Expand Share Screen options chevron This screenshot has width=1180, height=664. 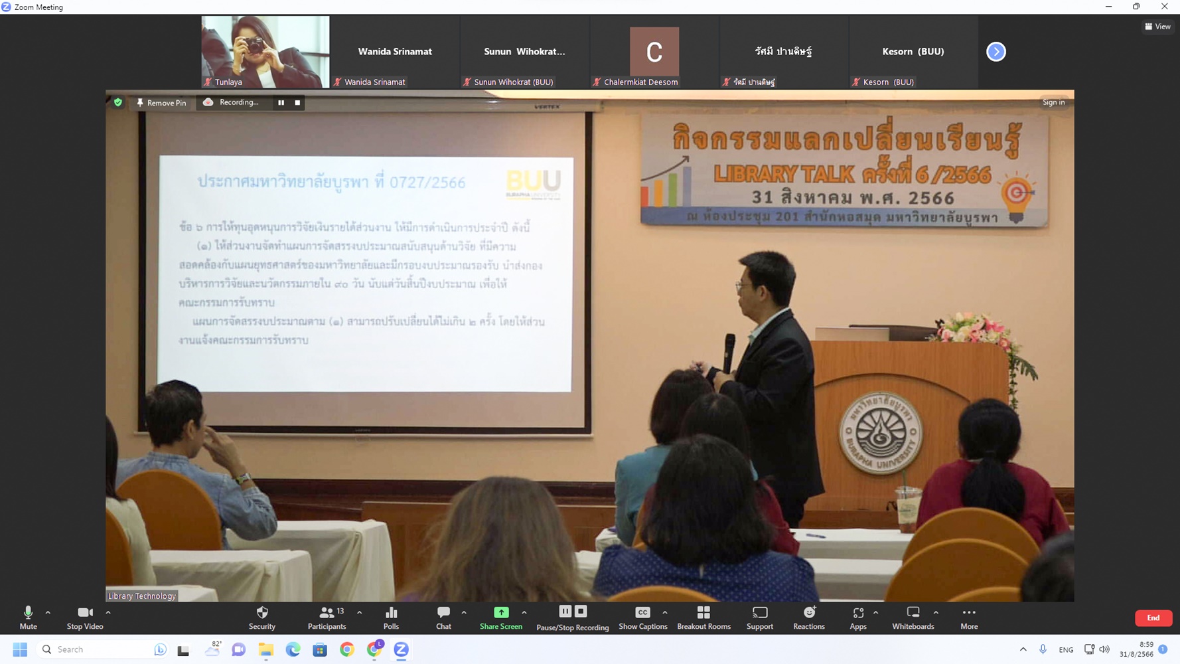524,612
